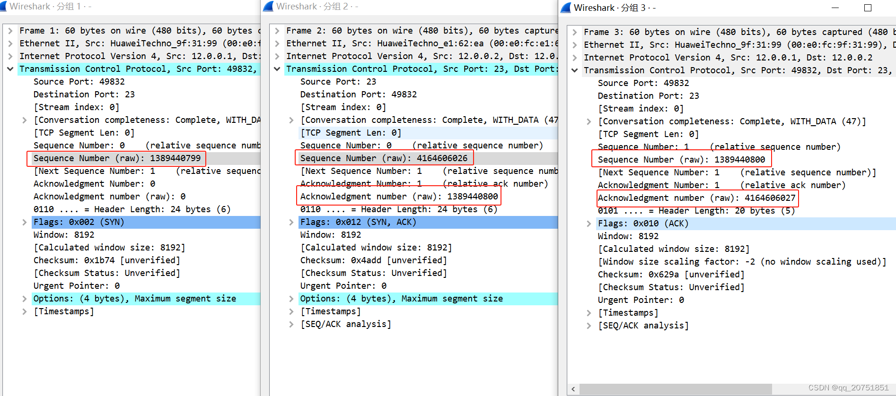Select Checksum Status: Unverified in packet 3
Screen dimensions: 896x396
point(671,287)
